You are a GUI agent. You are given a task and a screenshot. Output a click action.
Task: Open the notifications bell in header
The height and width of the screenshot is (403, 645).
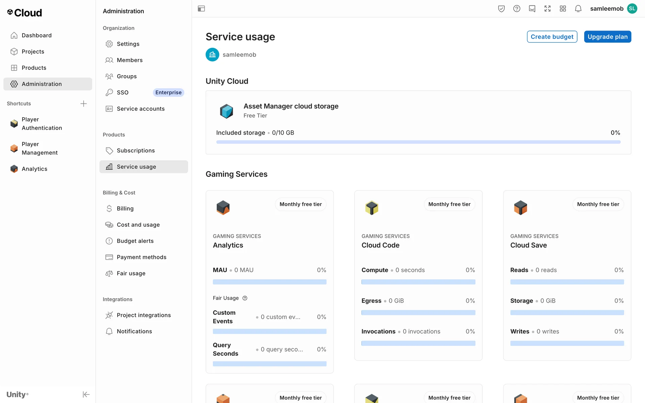[578, 9]
